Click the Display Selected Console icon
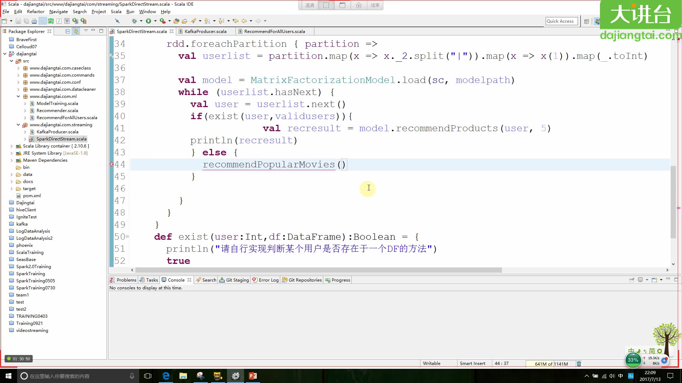 click(x=640, y=280)
